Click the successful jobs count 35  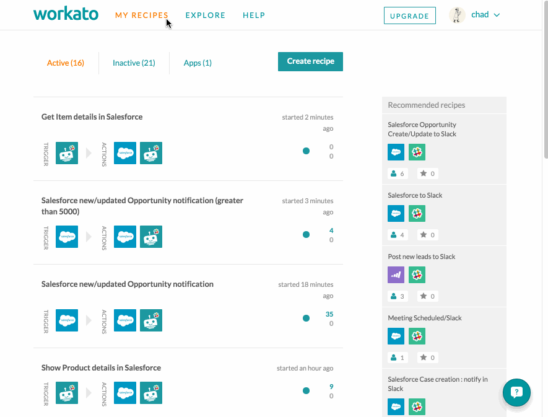(329, 314)
